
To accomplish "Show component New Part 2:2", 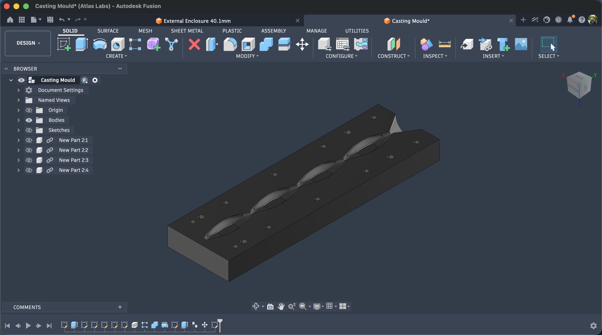I will point(29,150).
